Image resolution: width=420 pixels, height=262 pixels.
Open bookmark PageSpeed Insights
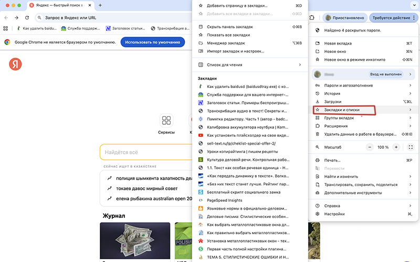click(250, 200)
